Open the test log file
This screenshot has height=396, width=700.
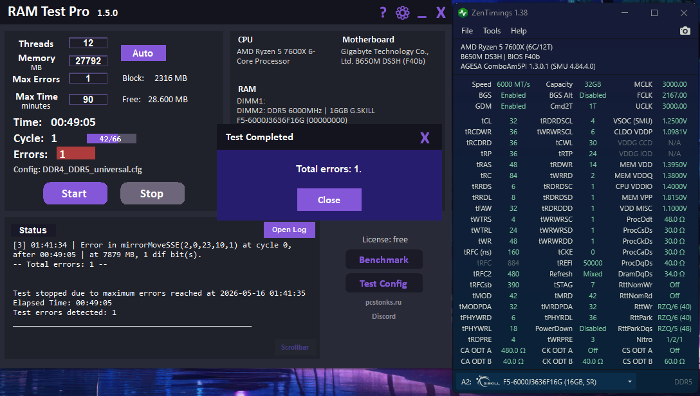point(290,230)
